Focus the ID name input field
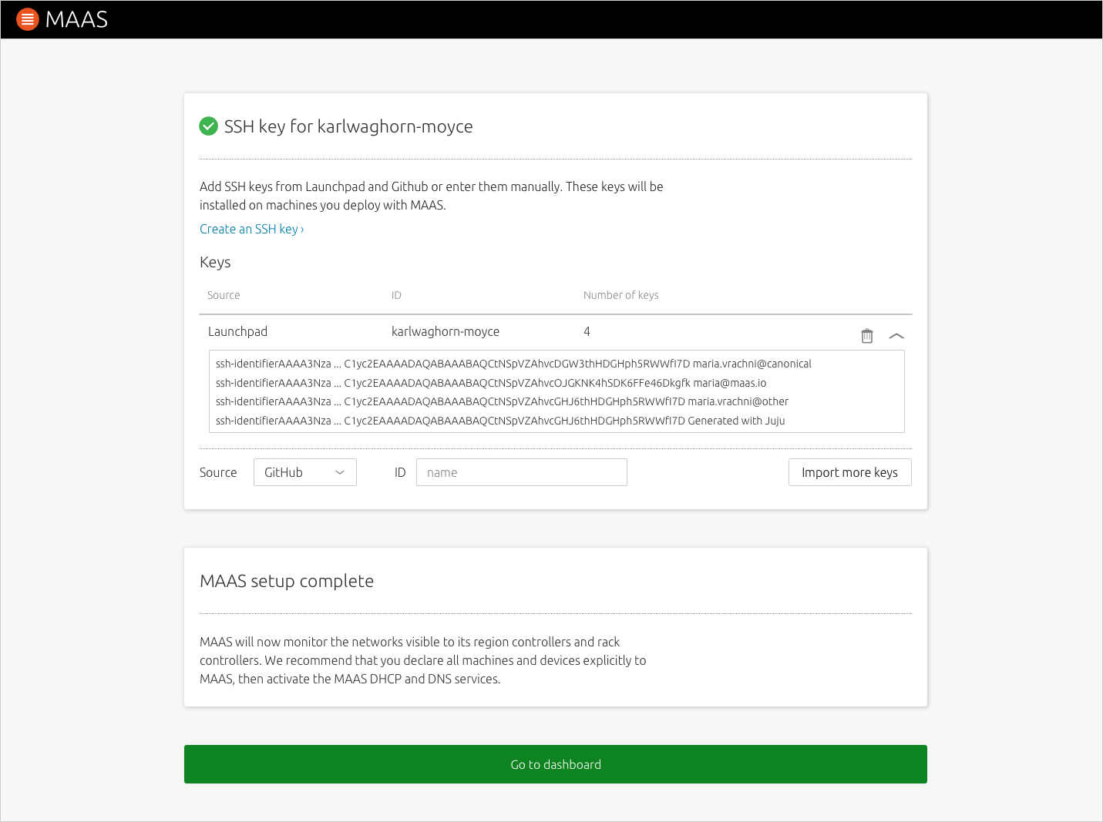 tap(522, 472)
